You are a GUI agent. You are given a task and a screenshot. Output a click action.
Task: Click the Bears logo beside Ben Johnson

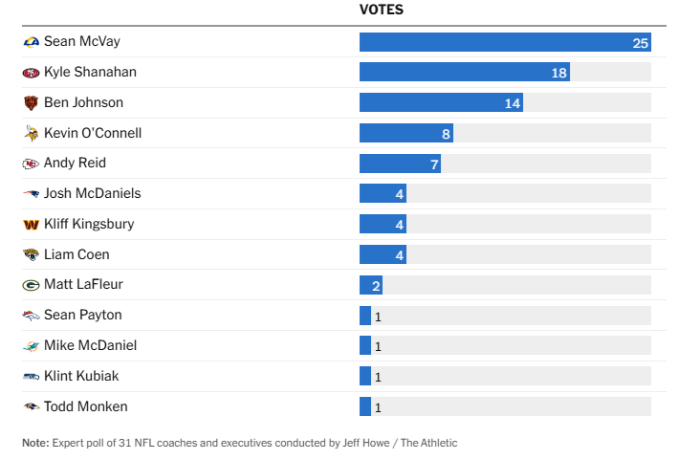31,103
